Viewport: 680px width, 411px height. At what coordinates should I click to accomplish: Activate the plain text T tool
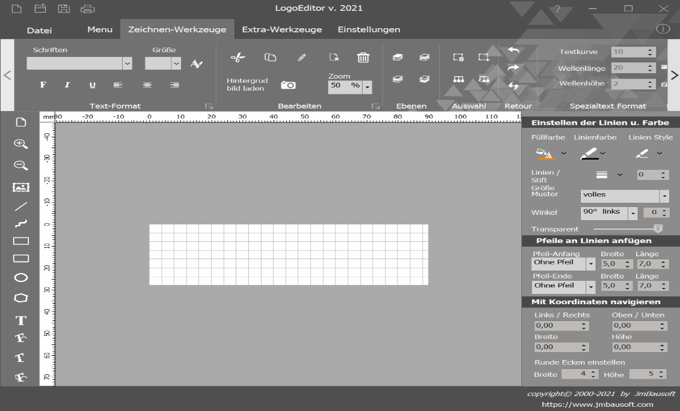(21, 321)
